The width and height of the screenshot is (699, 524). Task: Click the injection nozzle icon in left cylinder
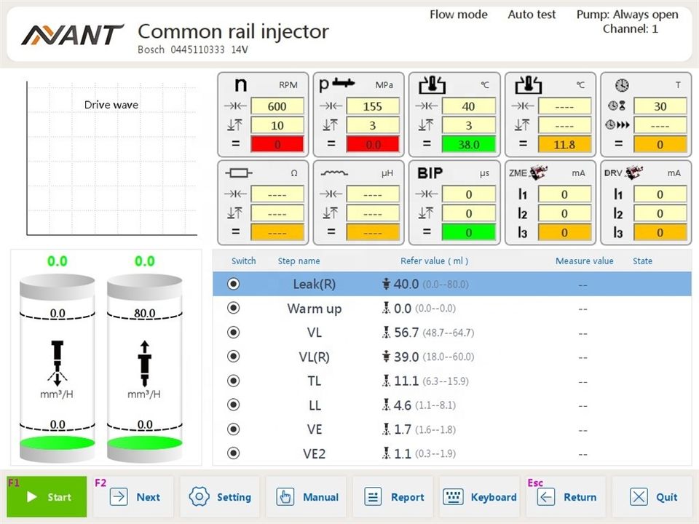[x=57, y=363]
